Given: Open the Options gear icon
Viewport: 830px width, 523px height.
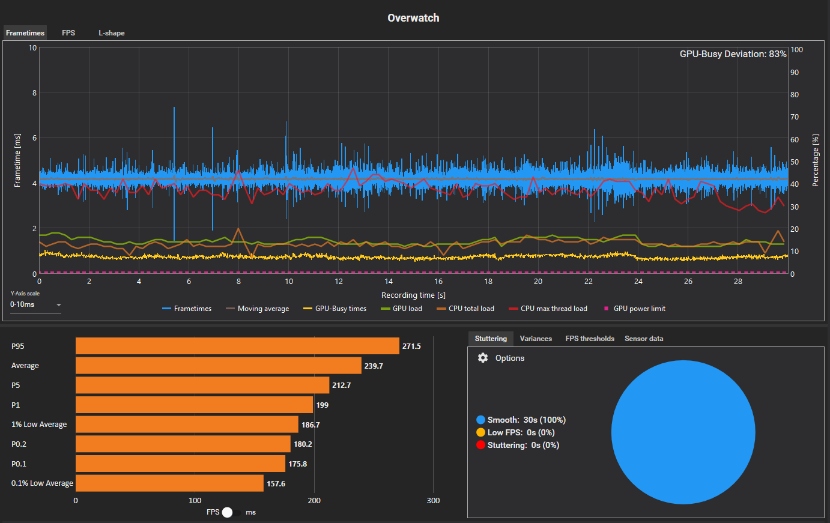Looking at the screenshot, I should pyautogui.click(x=483, y=358).
